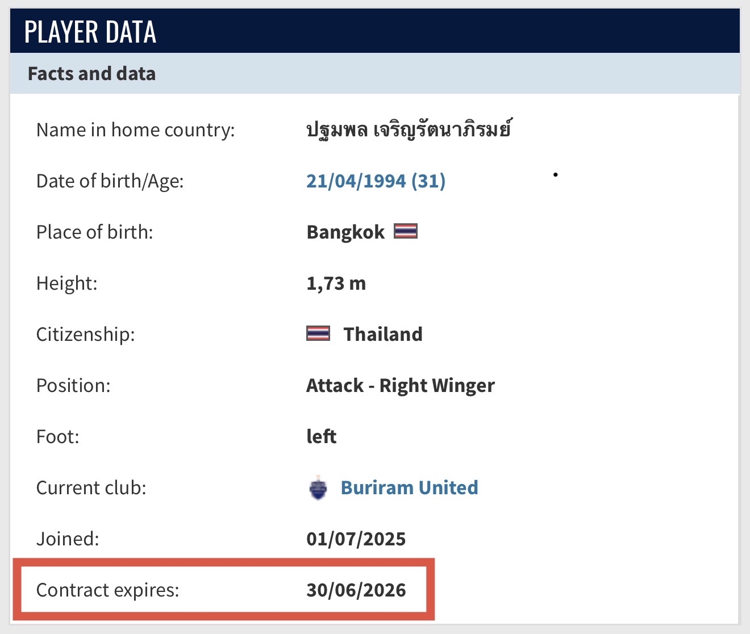Click the Contract expires label
Screen dimensions: 750x634
tap(107, 590)
